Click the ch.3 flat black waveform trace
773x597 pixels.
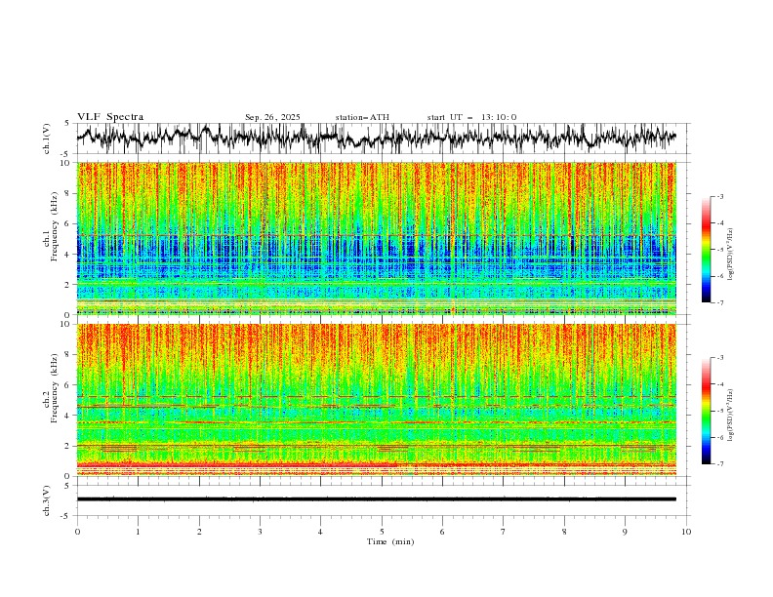coord(377,499)
